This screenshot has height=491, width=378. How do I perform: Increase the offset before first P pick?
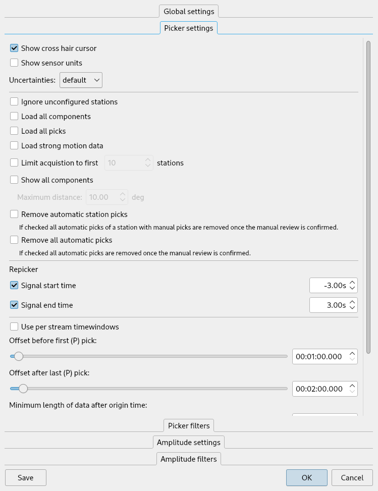point(352,353)
